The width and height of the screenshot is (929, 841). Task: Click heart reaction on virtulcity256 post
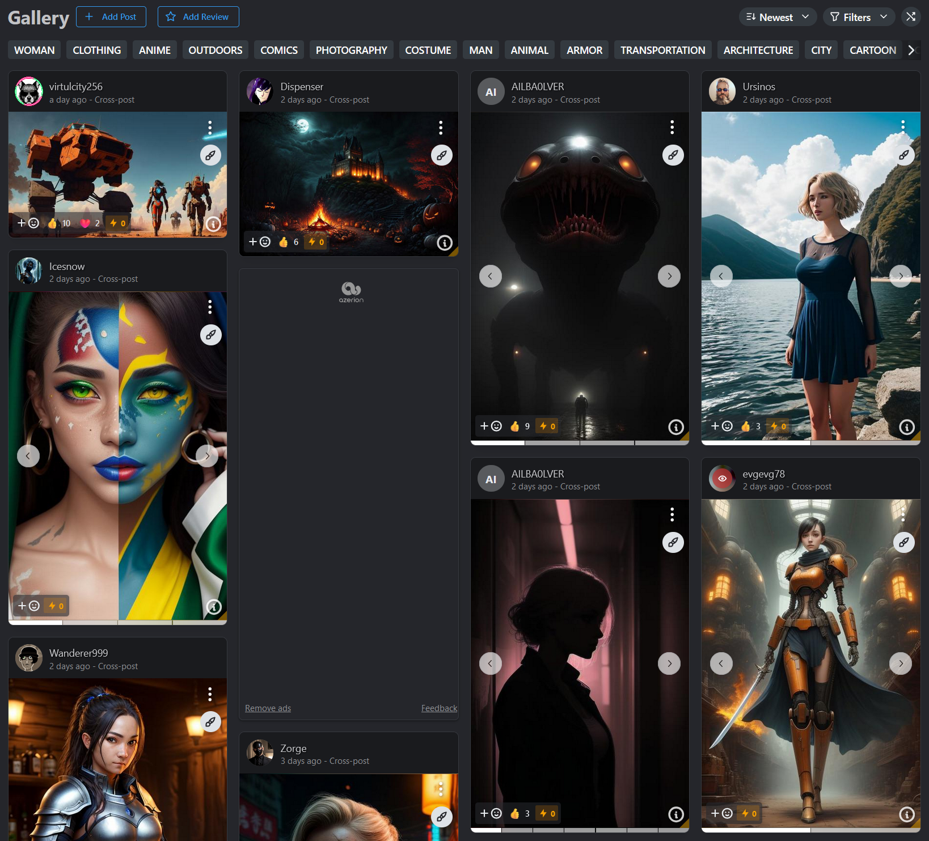click(91, 223)
